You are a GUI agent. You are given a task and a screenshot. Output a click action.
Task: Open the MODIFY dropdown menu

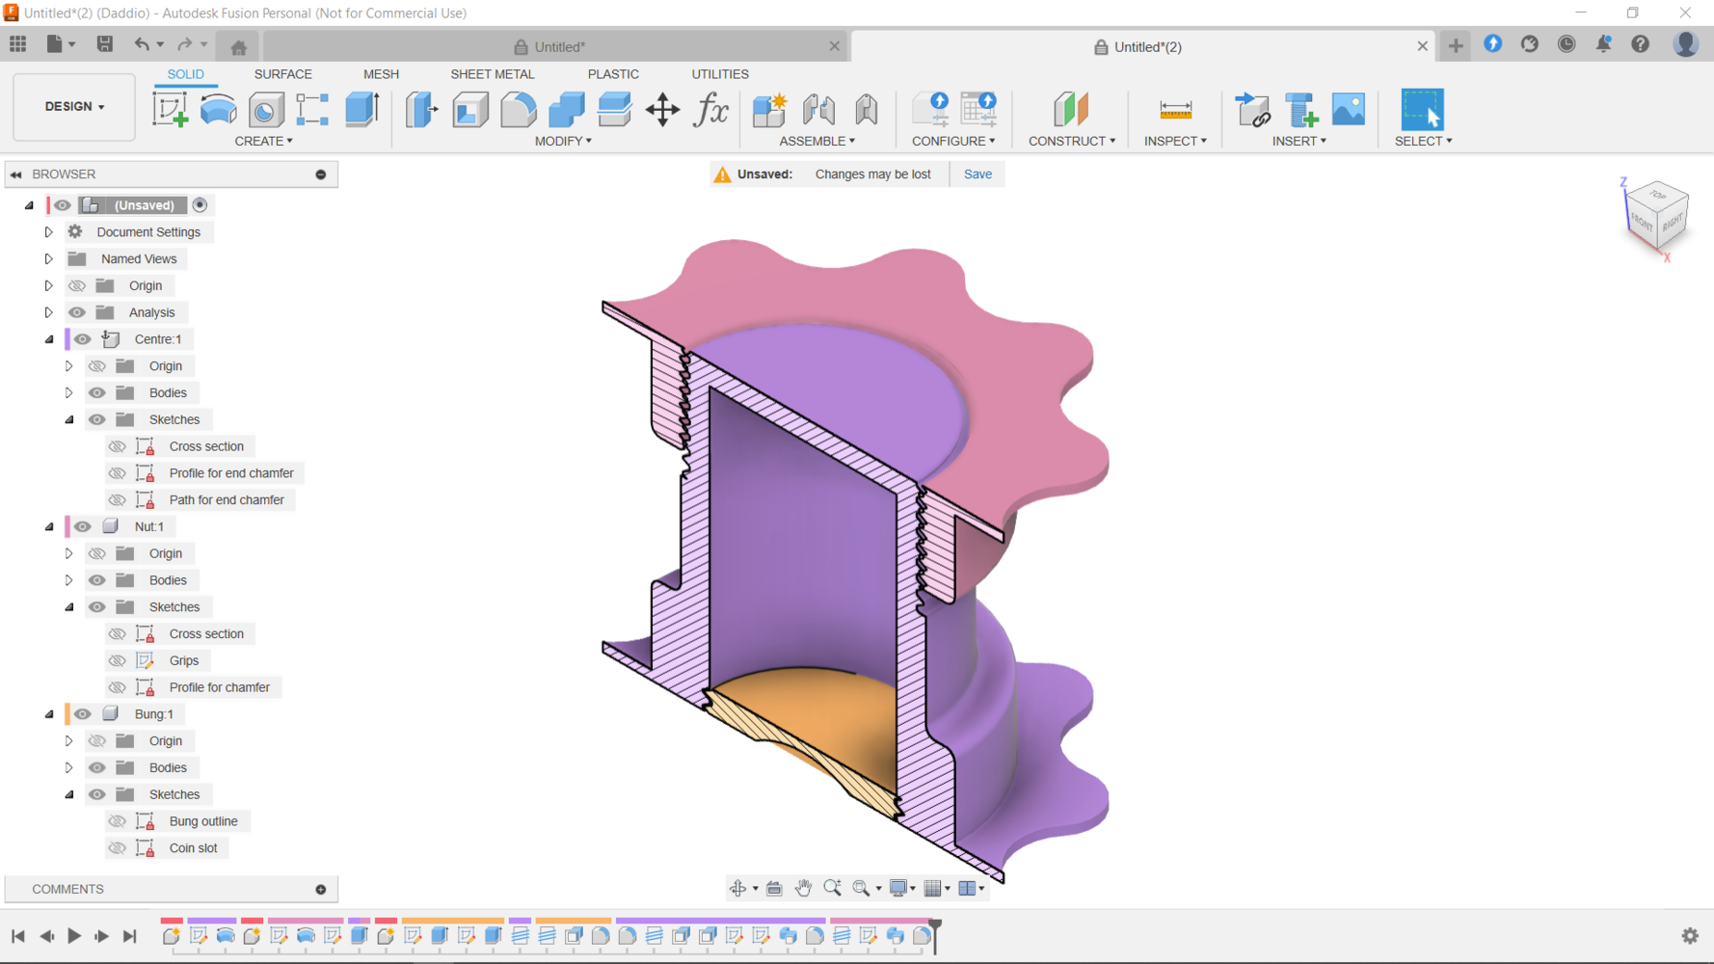click(x=563, y=141)
